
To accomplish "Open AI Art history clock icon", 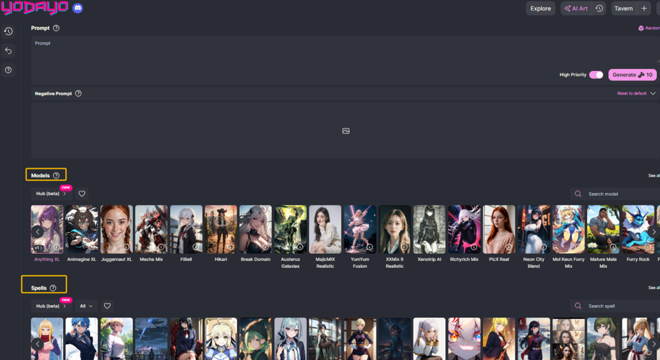I will 599,8.
